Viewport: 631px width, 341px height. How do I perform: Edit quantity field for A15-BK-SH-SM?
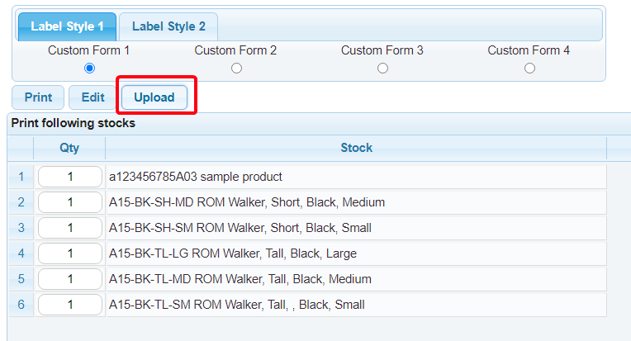pyautogui.click(x=70, y=228)
